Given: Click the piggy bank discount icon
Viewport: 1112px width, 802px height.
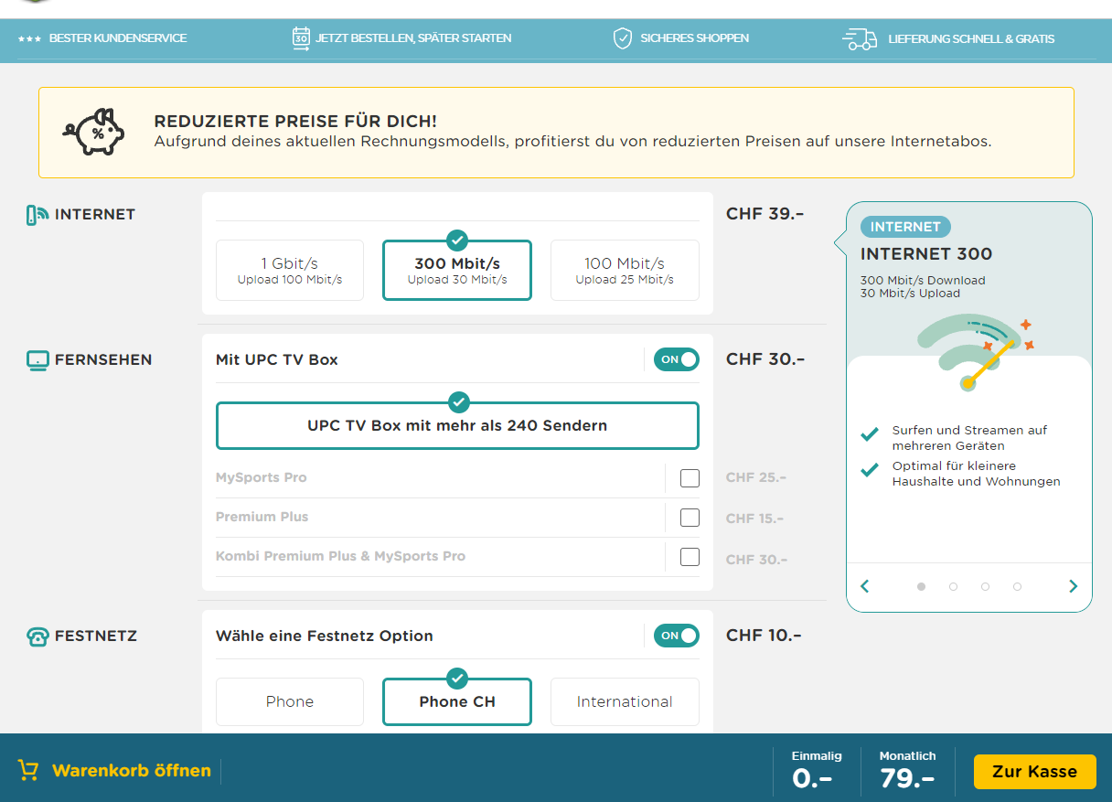Looking at the screenshot, I should [94, 133].
